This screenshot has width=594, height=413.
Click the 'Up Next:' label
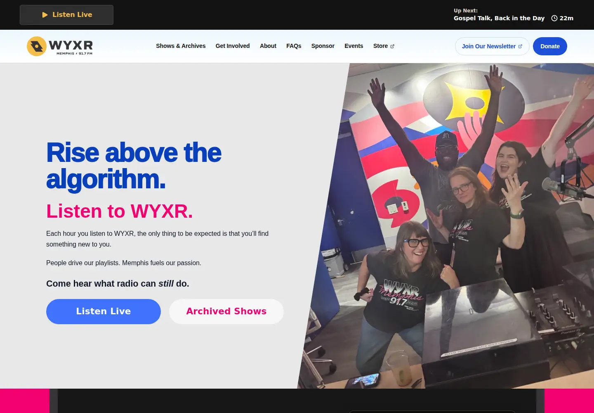(466, 11)
